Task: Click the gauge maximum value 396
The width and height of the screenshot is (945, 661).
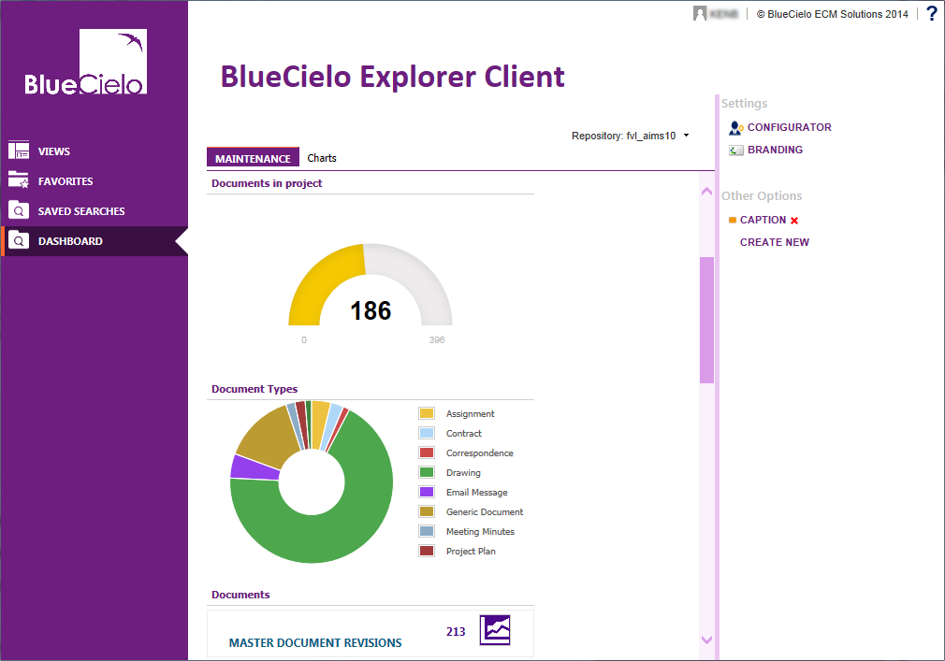Action: point(437,340)
